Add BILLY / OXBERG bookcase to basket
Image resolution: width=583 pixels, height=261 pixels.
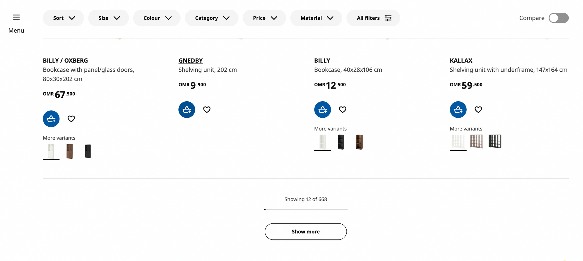point(51,119)
